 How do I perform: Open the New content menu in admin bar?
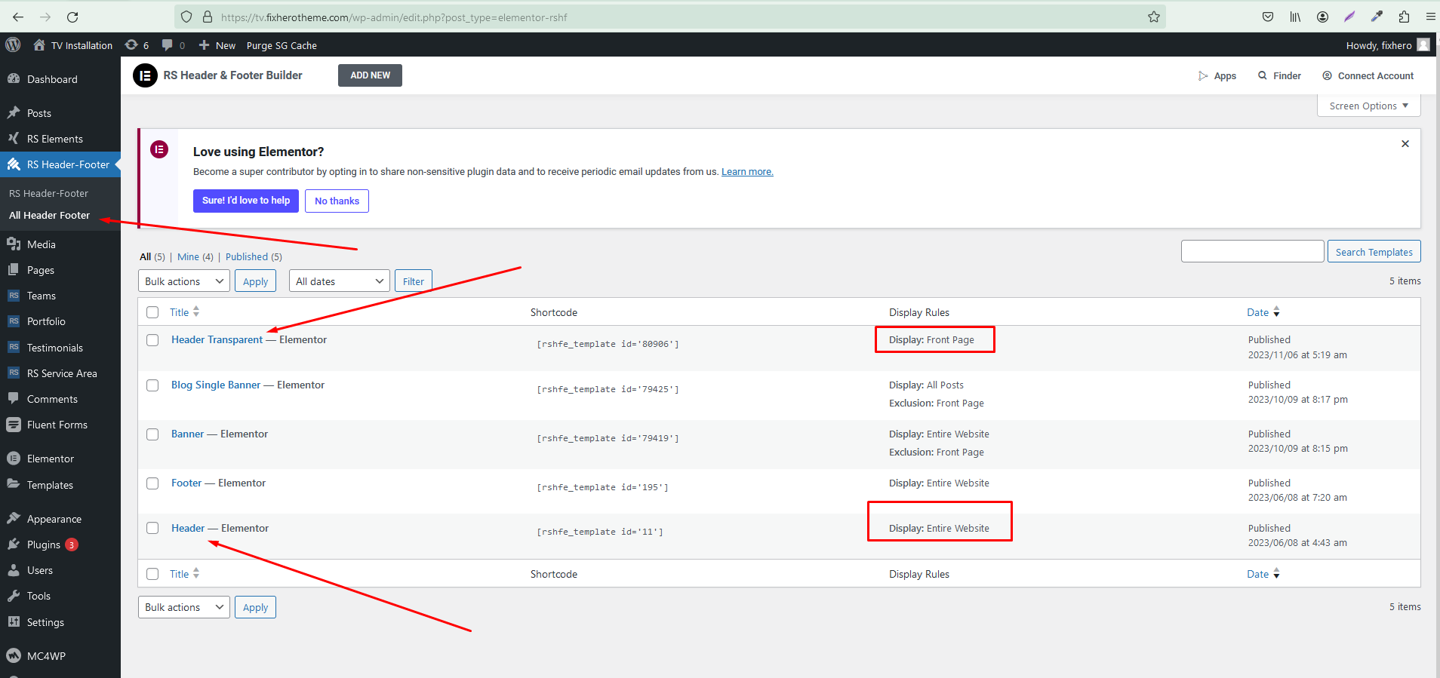[217, 45]
